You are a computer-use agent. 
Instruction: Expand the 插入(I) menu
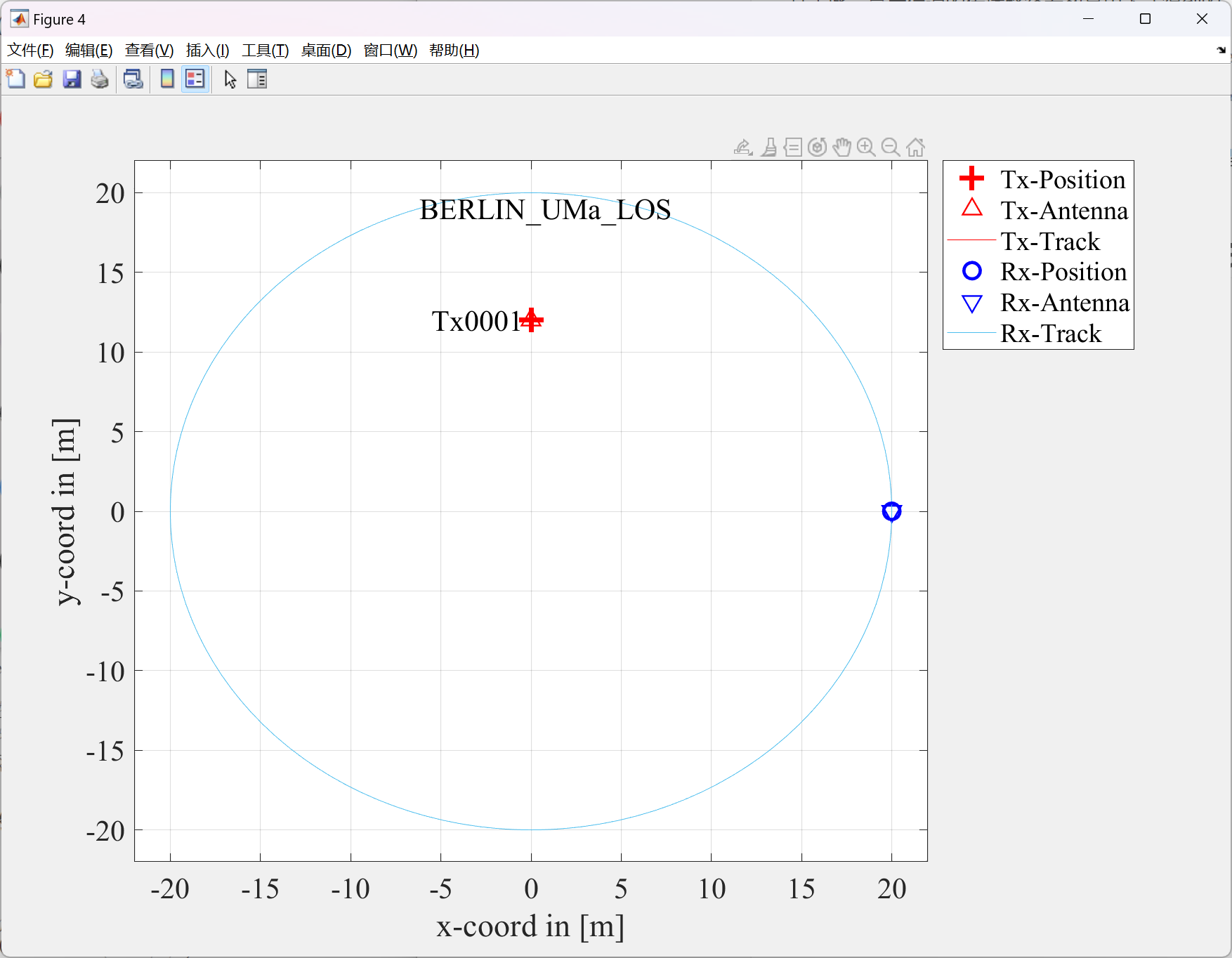click(x=207, y=51)
